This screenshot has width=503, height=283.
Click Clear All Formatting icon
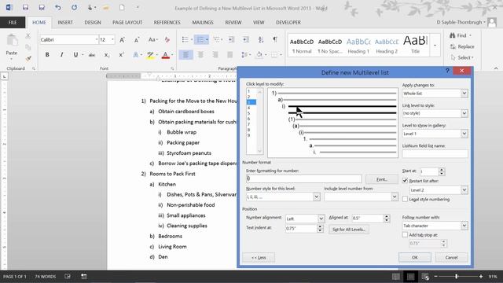point(167,40)
